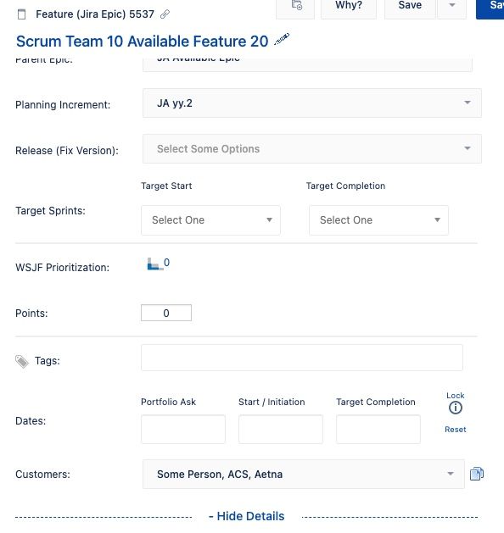Screen dimensions: 504x533
Task: Open the Planning Increment dropdown
Action: [312, 103]
